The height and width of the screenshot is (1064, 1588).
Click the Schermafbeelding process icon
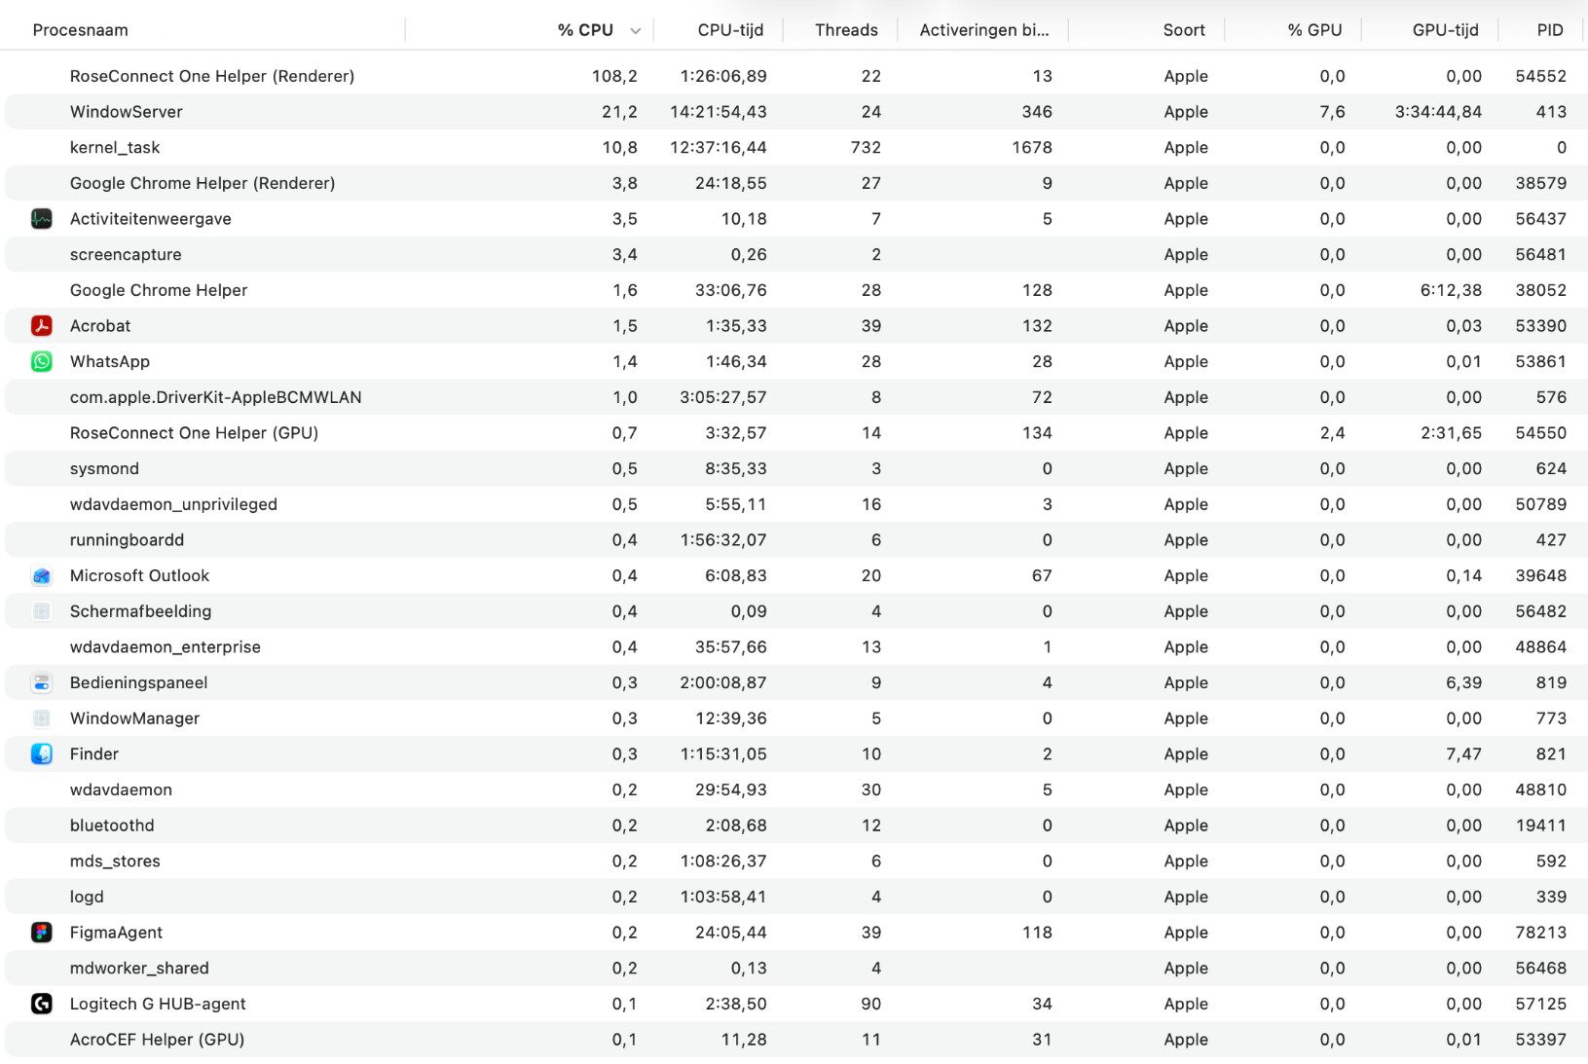point(41,611)
